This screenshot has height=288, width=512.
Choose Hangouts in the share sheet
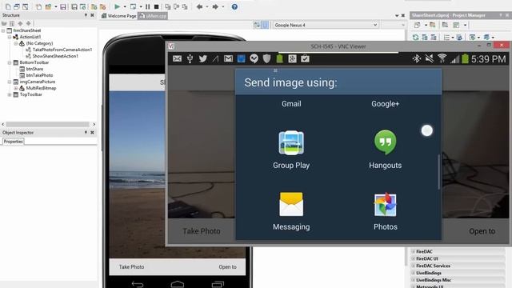point(385,150)
